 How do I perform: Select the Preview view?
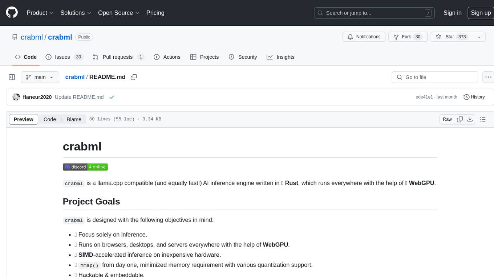click(24, 119)
